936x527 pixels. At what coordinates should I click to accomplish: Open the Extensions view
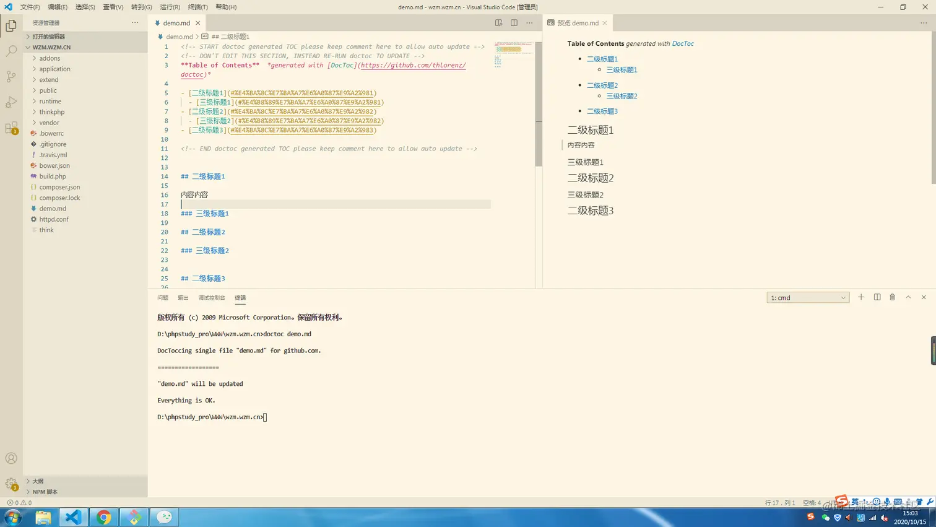(x=11, y=128)
